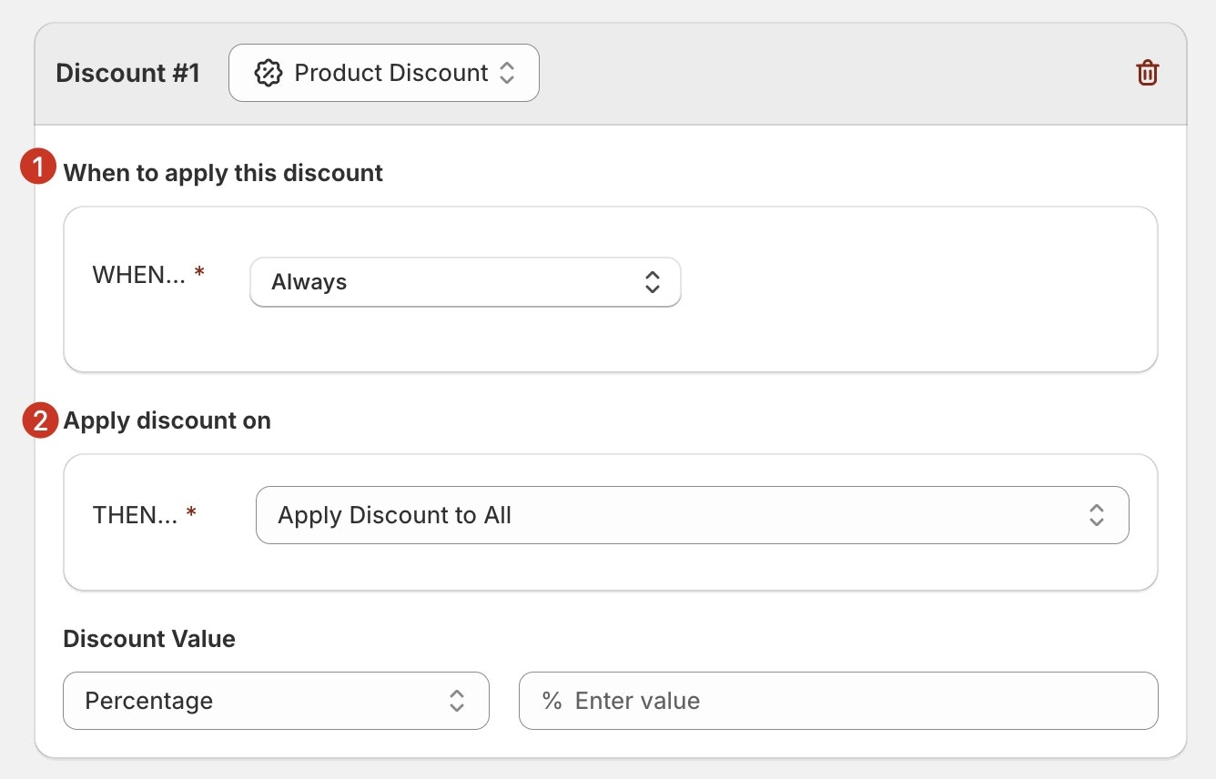Click the arrows on Apply Discount to All
Screen dimensions: 1216x779
[x=1097, y=515]
